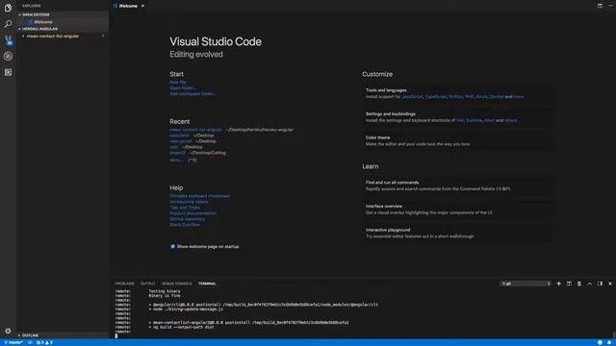
Task: Open Product documentation link
Action: (x=192, y=213)
